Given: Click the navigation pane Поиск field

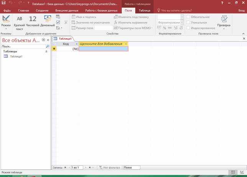Looking at the screenshot, I should 23,46.
